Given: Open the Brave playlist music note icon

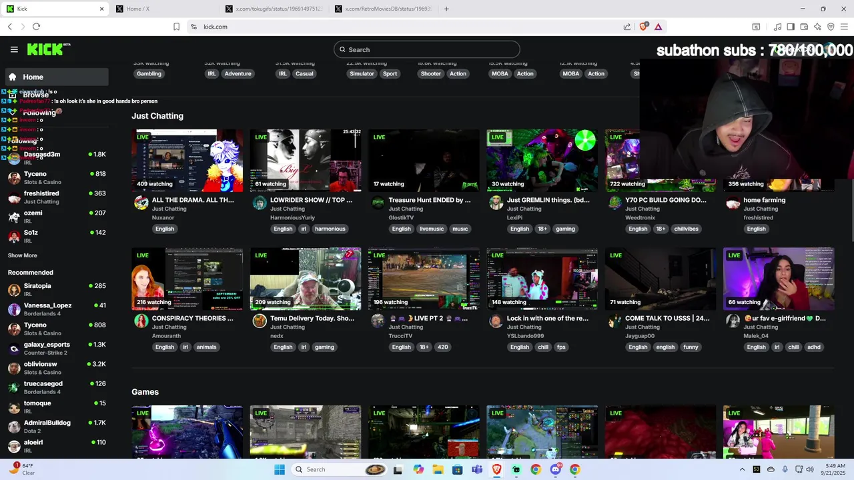Looking at the screenshot, I should coord(777,27).
